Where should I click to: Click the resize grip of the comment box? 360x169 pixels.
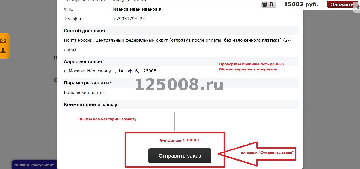[173, 129]
